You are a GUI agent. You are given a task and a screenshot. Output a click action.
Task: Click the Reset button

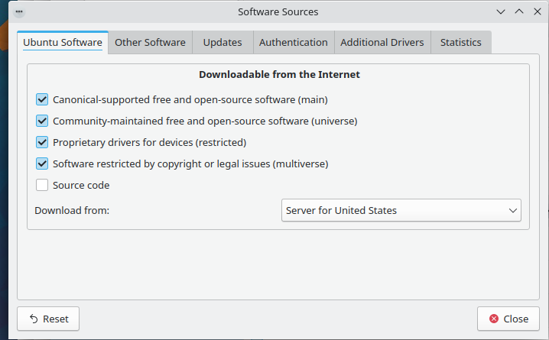(48, 319)
